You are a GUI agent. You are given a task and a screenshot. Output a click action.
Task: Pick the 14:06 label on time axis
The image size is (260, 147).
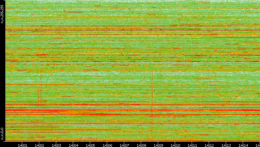107,146
